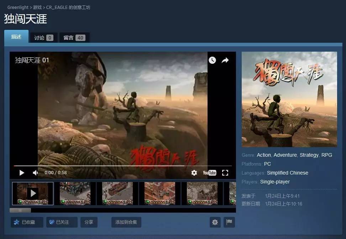Click the Action genre text
Image resolution: width=346 pixels, height=239 pixels.
(x=264, y=155)
